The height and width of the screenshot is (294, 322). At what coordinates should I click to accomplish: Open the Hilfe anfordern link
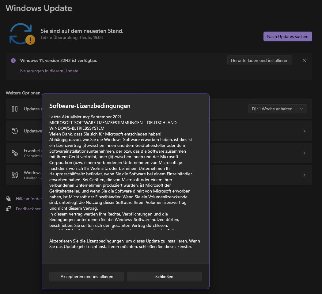point(29,199)
